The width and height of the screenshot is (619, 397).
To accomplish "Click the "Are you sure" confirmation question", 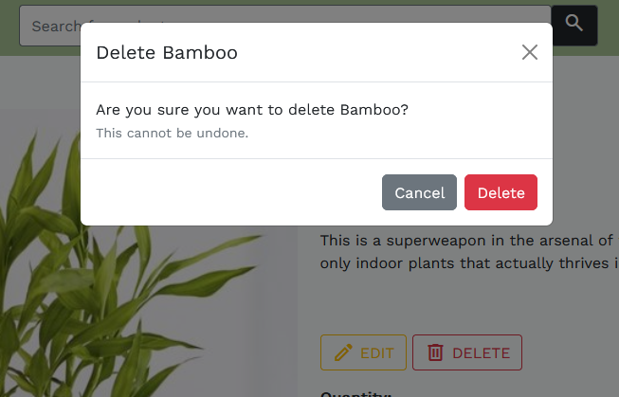I will click(252, 110).
